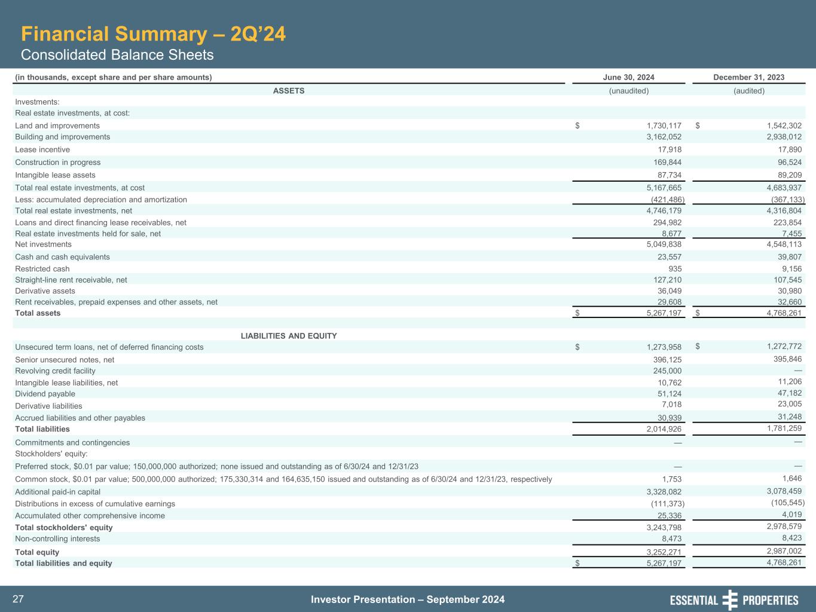
Task: Select the LIABILITIES AND EQUITY heading
Action: pos(289,336)
